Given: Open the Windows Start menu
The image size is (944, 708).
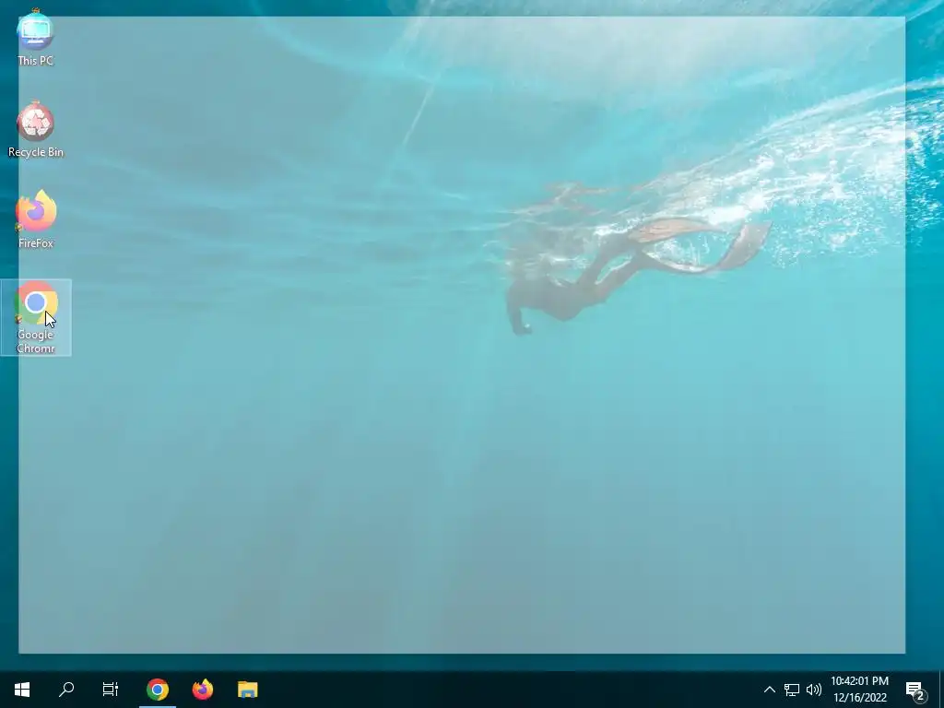Looking at the screenshot, I should [22, 690].
